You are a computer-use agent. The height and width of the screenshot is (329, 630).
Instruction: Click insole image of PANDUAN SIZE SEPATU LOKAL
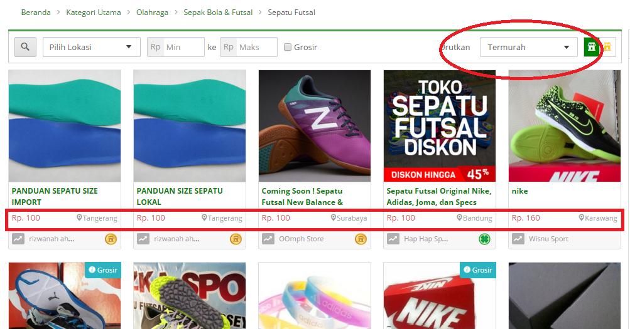(x=190, y=126)
